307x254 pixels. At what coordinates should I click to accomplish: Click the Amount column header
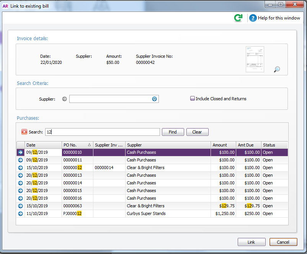[x=223, y=145]
